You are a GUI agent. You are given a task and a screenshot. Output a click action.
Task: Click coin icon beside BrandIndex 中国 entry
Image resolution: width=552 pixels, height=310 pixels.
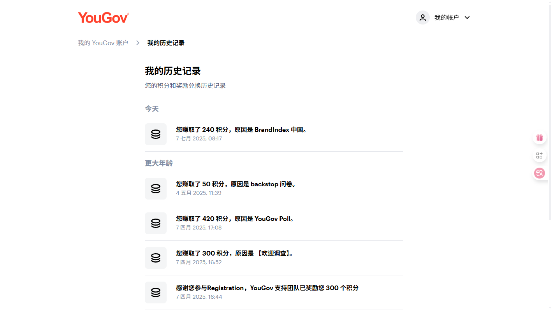click(x=156, y=134)
